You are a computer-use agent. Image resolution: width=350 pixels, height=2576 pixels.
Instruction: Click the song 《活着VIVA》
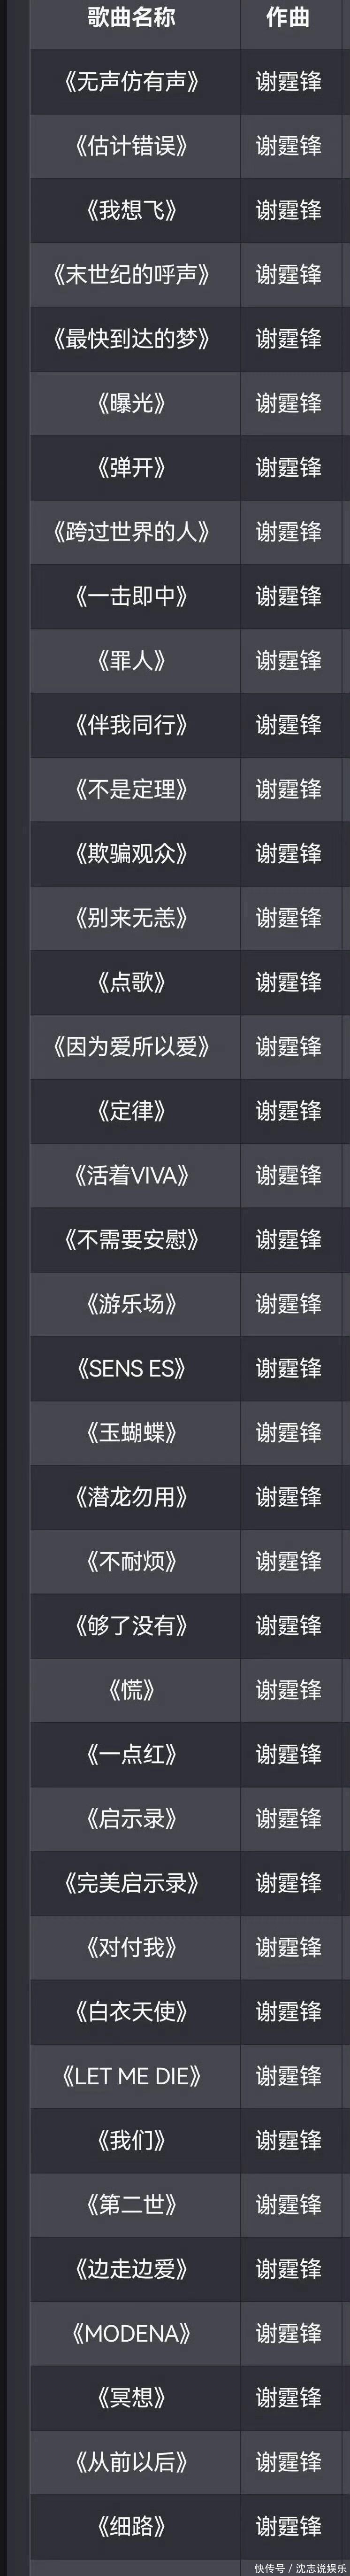click(x=132, y=1175)
